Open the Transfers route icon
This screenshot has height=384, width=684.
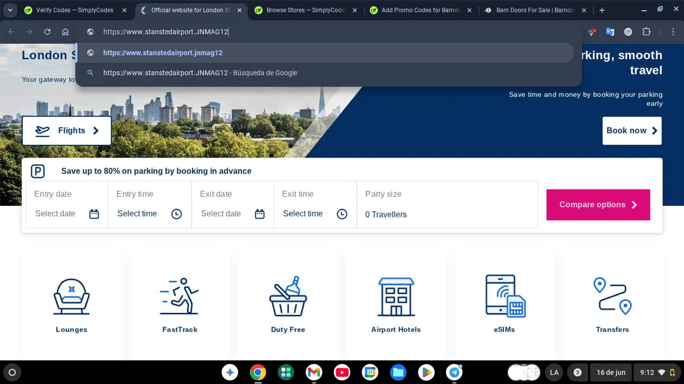tap(612, 296)
